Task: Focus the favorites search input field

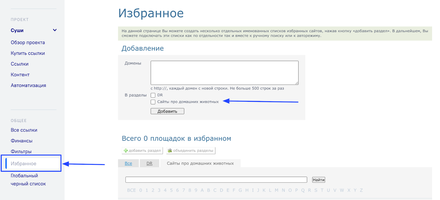Action: tap(216, 180)
